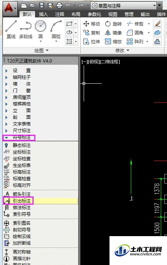Activate the 镜像 mirror command
Viewport: 167px width, 265px height.
(113, 33)
